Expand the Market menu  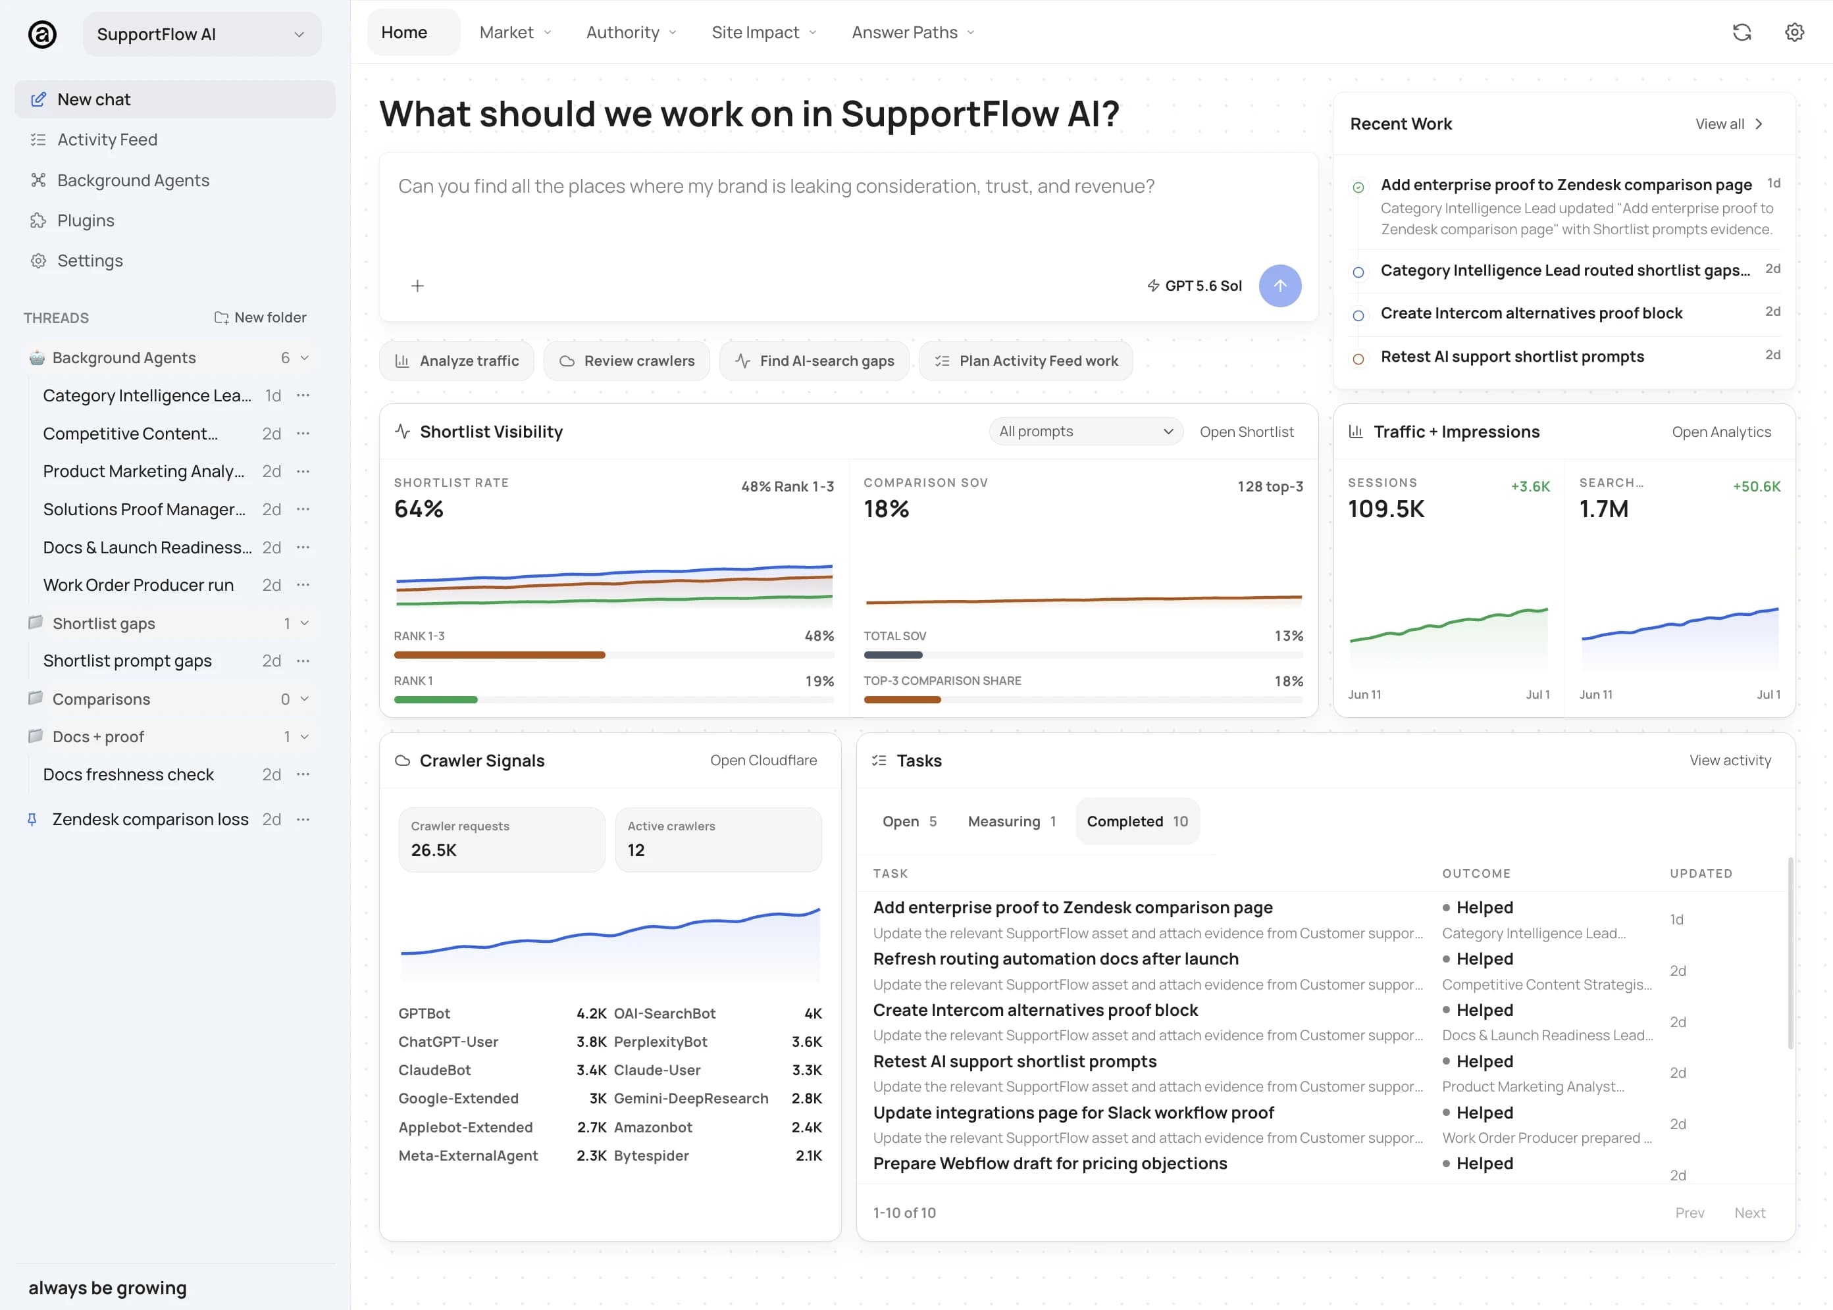tap(515, 32)
